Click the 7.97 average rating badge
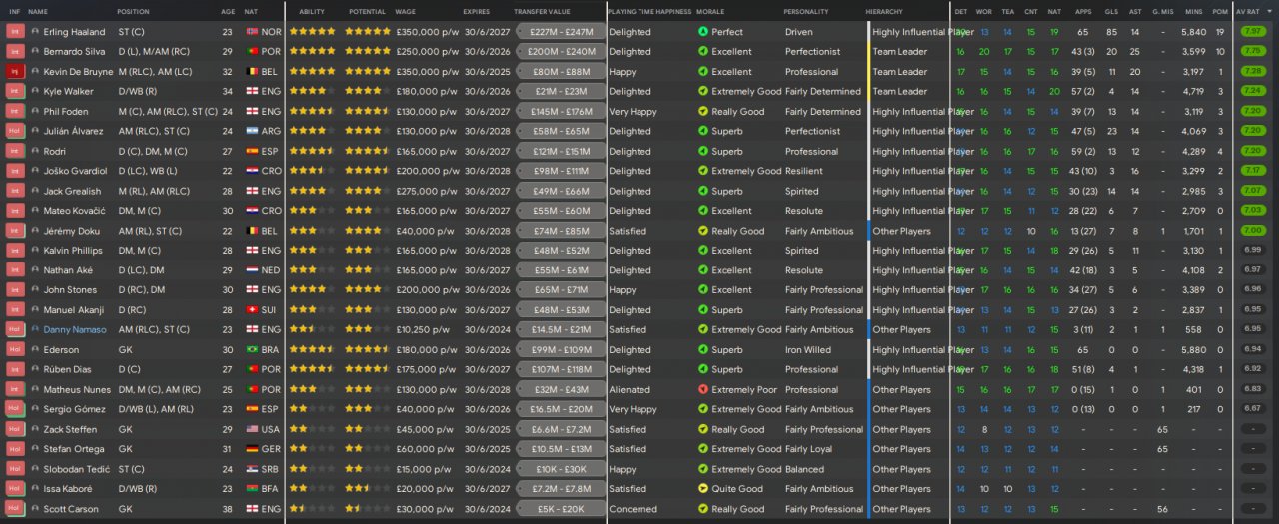 (1251, 32)
